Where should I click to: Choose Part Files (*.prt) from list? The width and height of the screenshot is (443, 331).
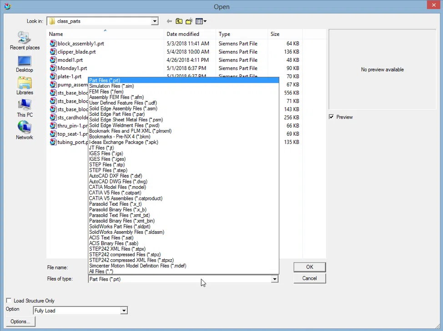(x=184, y=80)
